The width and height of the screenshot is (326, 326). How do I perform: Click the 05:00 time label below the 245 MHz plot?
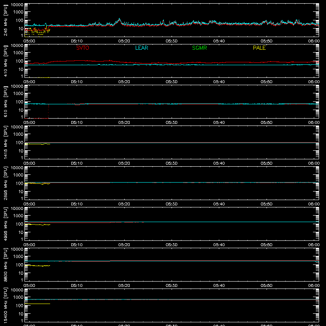[29, 41]
